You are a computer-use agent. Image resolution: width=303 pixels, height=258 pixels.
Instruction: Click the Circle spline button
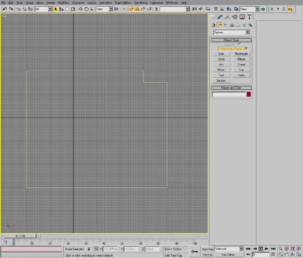[x=221, y=59]
